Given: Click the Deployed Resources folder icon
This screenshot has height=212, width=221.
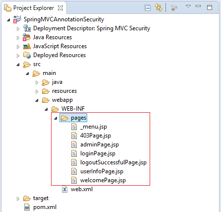Looking at the screenshot, I should click(27, 55).
